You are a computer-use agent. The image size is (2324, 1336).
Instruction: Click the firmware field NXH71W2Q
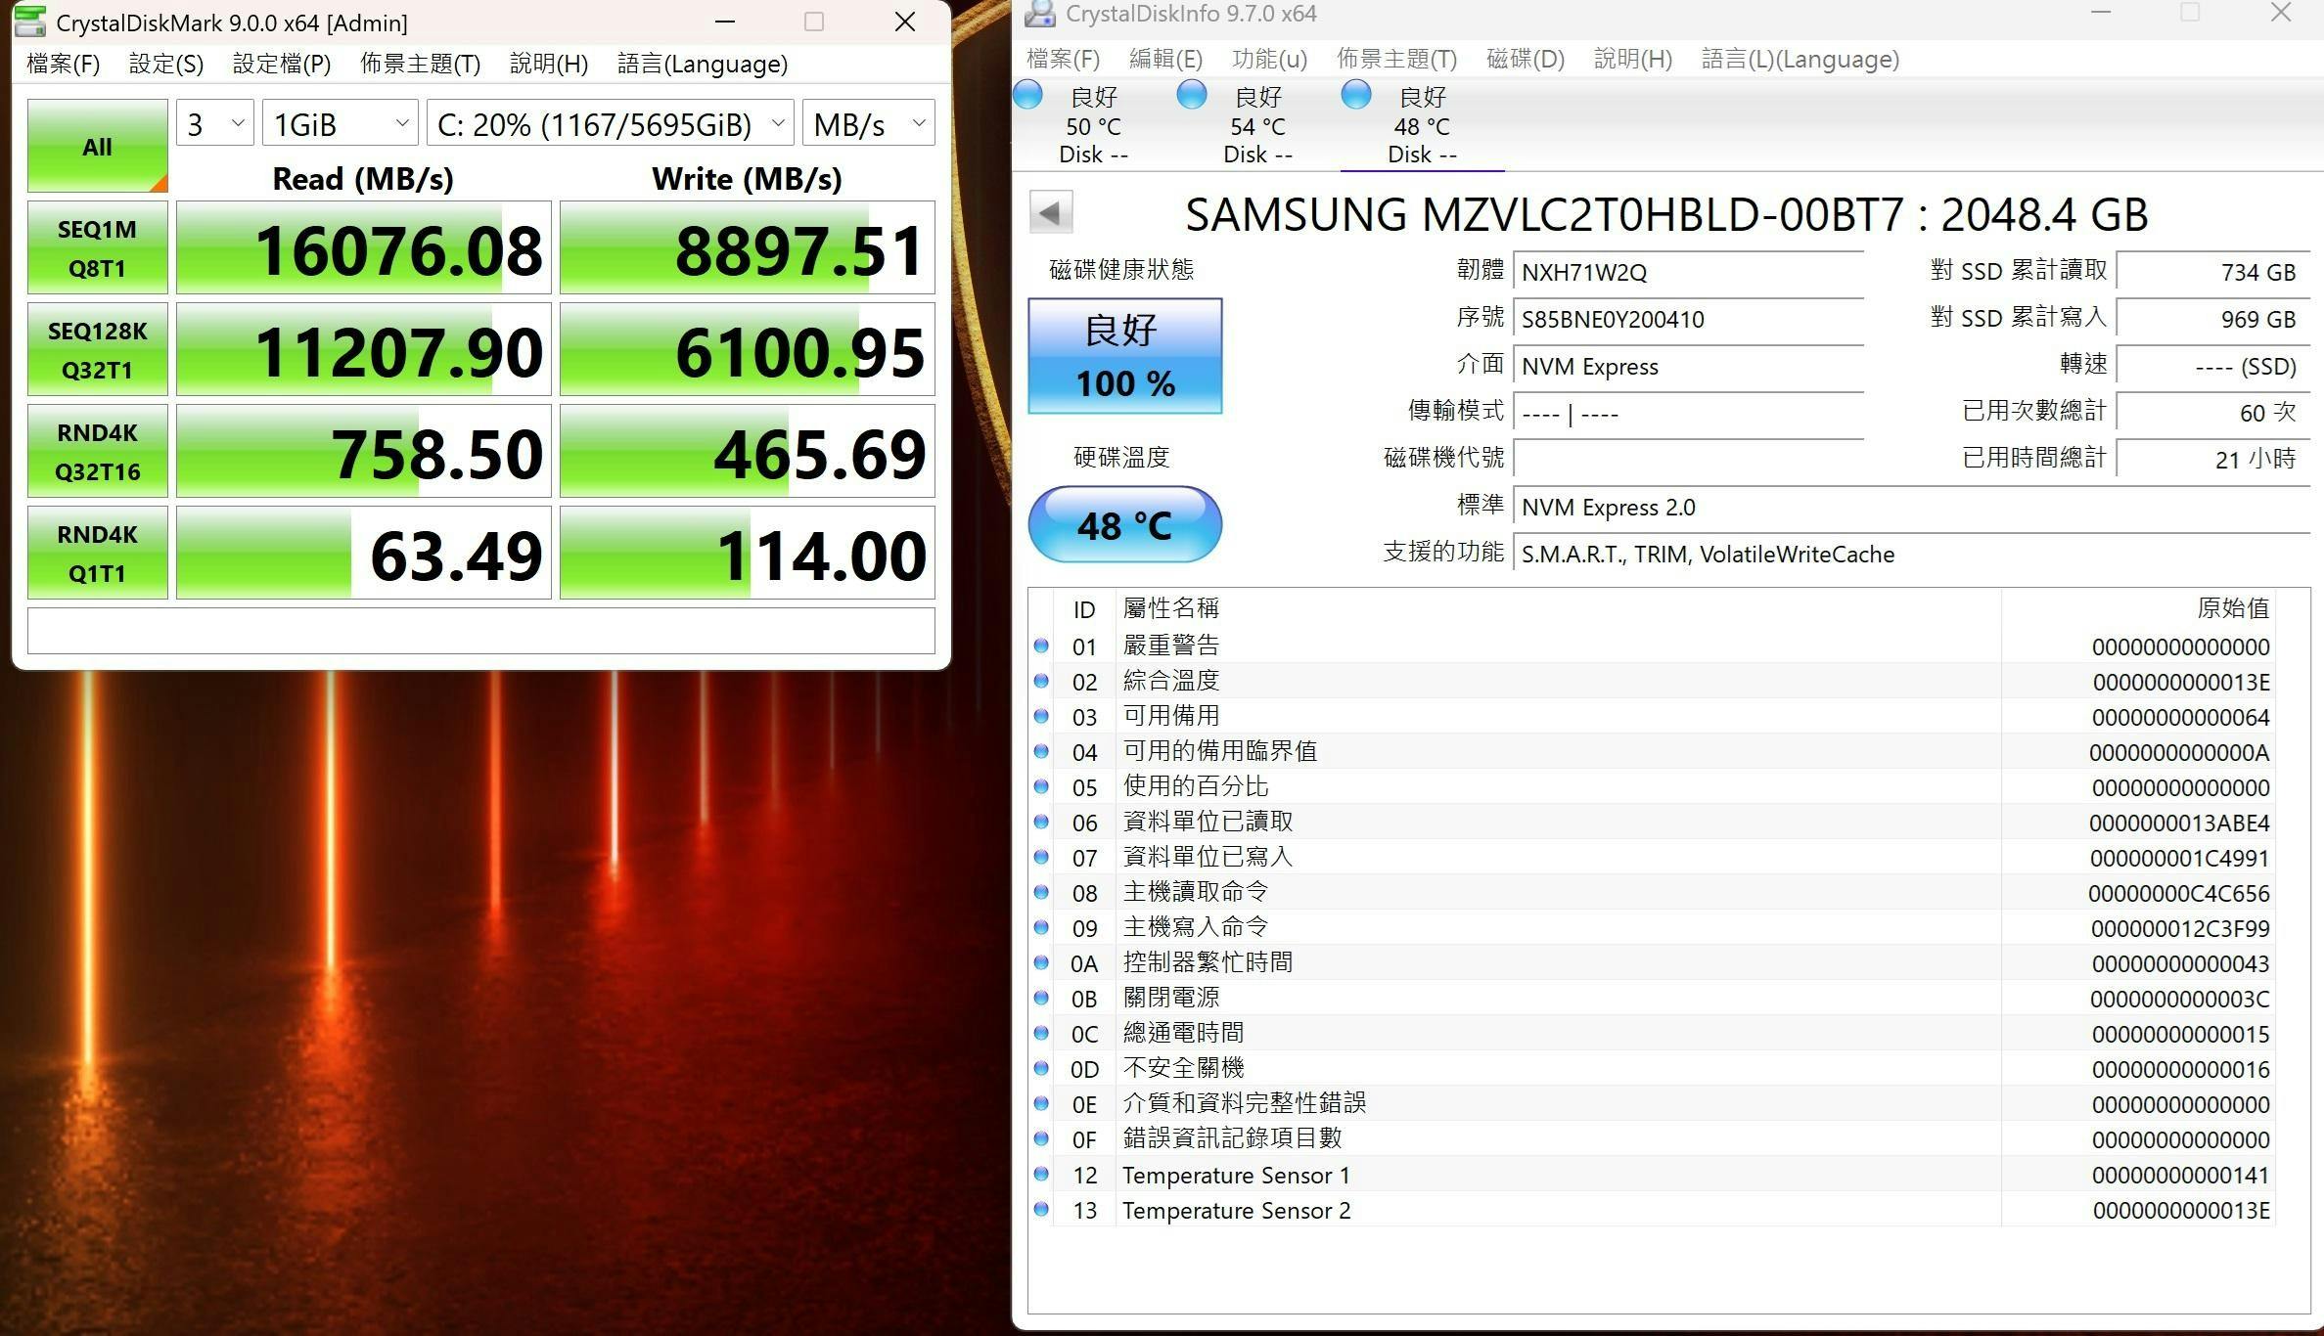pyautogui.click(x=1688, y=272)
